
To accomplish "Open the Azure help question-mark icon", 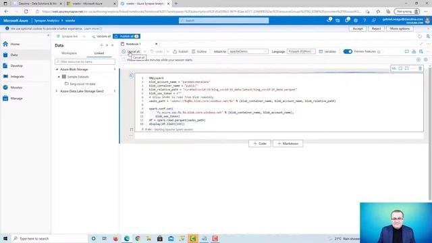I will [364, 20].
